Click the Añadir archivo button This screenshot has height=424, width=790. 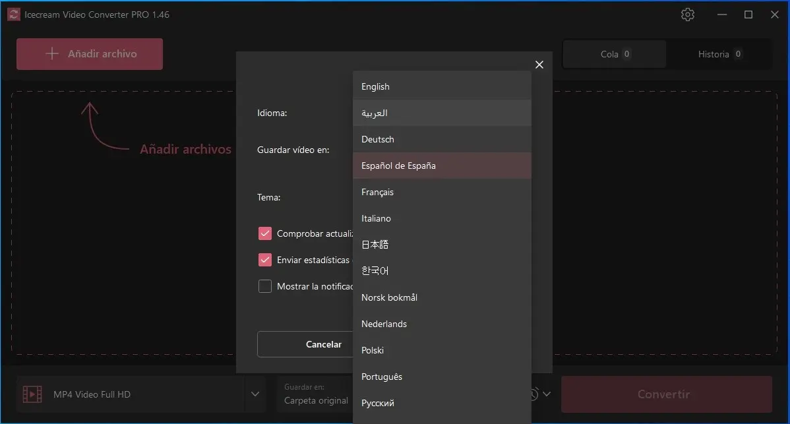(x=90, y=54)
